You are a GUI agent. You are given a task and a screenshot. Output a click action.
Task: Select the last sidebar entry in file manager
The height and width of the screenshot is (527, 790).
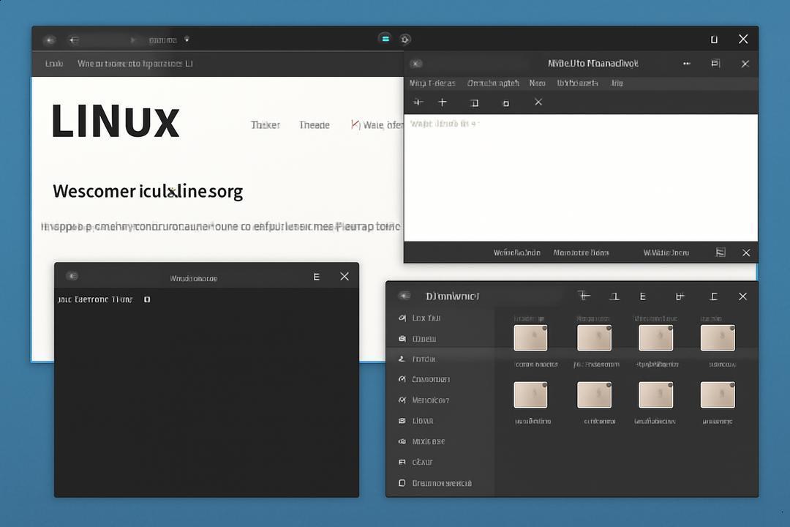(x=440, y=483)
